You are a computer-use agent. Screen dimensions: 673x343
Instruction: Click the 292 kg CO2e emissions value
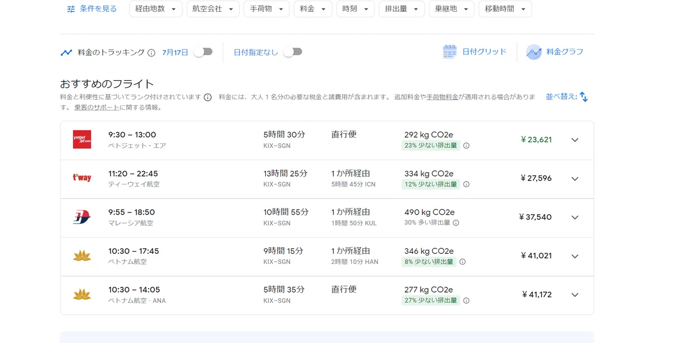pos(428,135)
